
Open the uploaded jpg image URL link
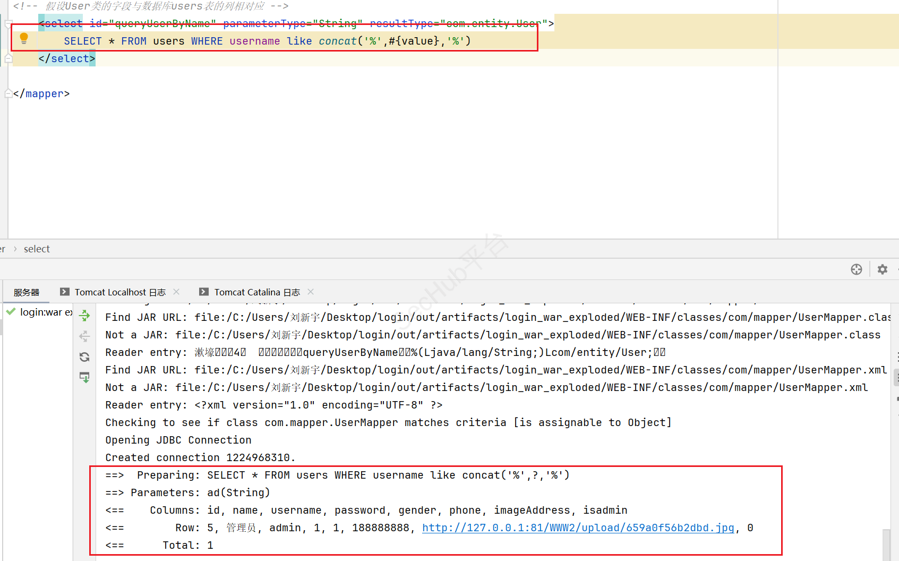click(x=578, y=528)
